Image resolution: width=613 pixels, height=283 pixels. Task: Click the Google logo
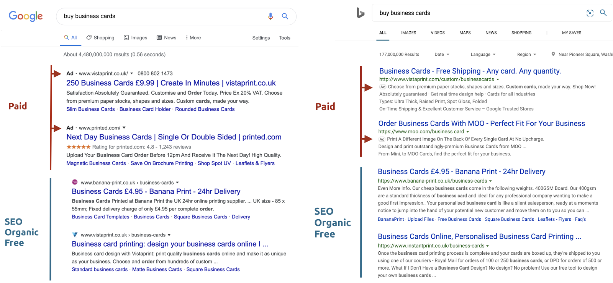coord(26,16)
